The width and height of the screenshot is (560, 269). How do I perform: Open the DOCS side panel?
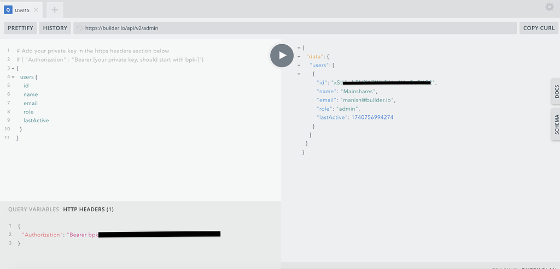coord(556,92)
